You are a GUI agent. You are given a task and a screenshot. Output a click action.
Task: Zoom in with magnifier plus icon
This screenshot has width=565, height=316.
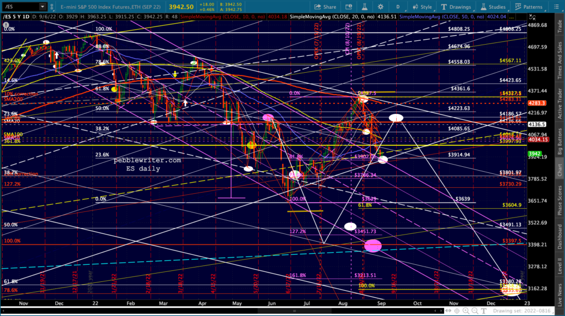pos(466,311)
